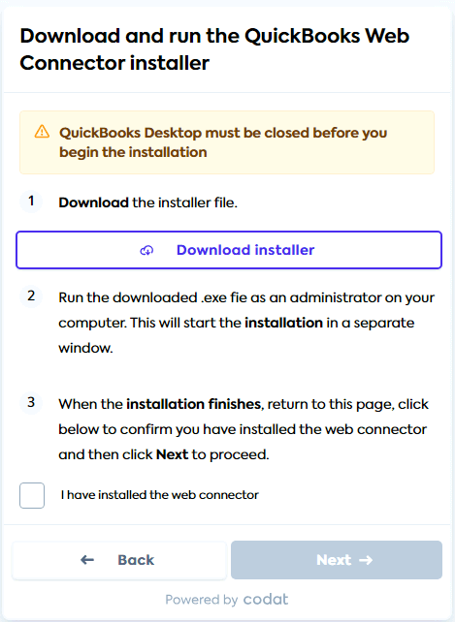Image resolution: width=455 pixels, height=622 pixels.
Task: Click the yellow warning triangle icon
Action: click(42, 132)
